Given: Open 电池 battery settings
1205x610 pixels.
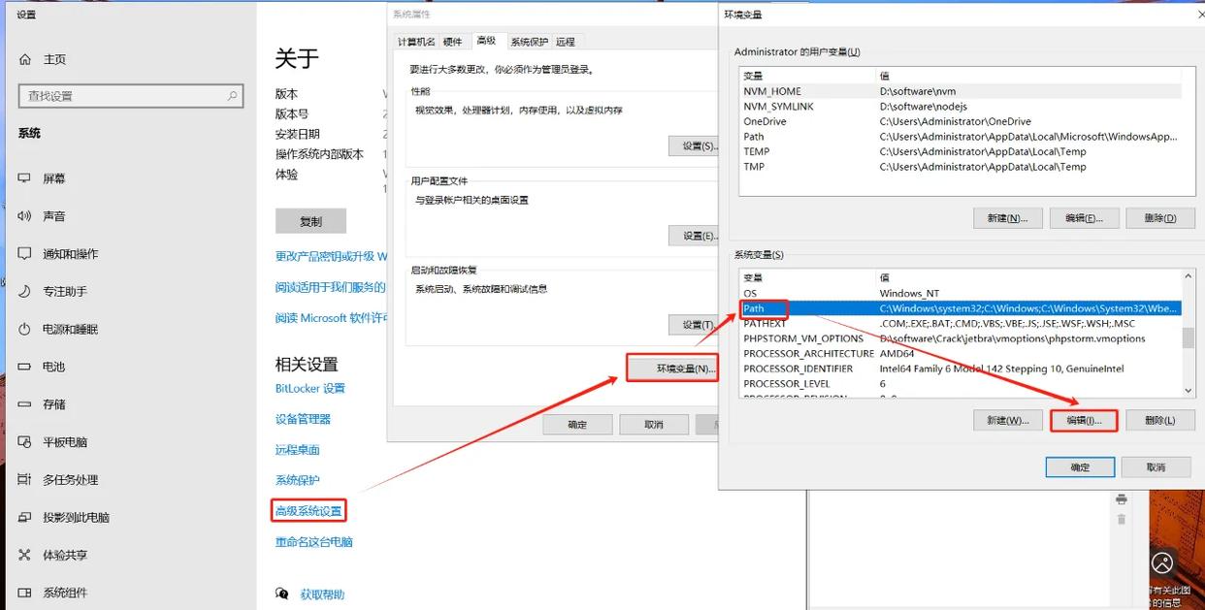Looking at the screenshot, I should point(54,367).
